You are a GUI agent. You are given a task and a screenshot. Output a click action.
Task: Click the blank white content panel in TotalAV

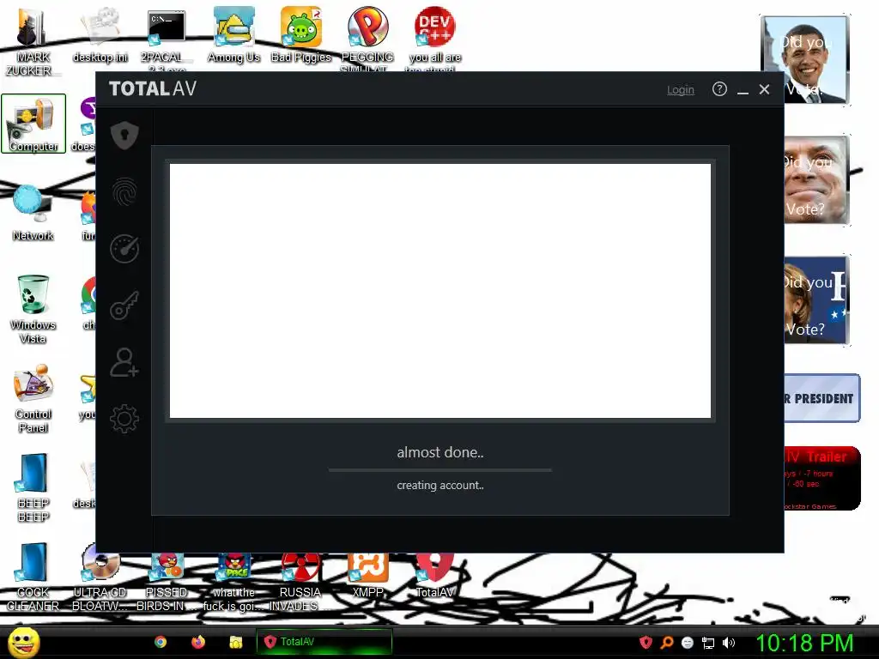440,291
